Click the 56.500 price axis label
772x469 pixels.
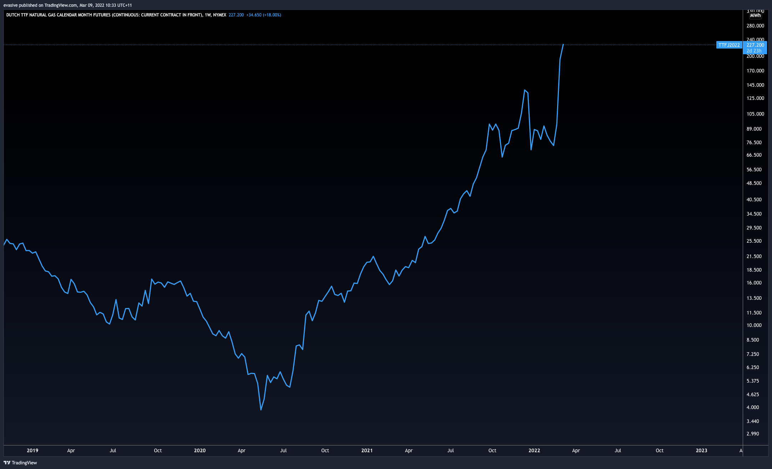[x=754, y=170]
